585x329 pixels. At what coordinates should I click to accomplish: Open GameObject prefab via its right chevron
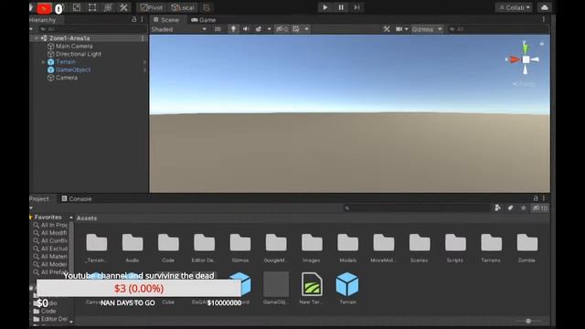coord(144,69)
